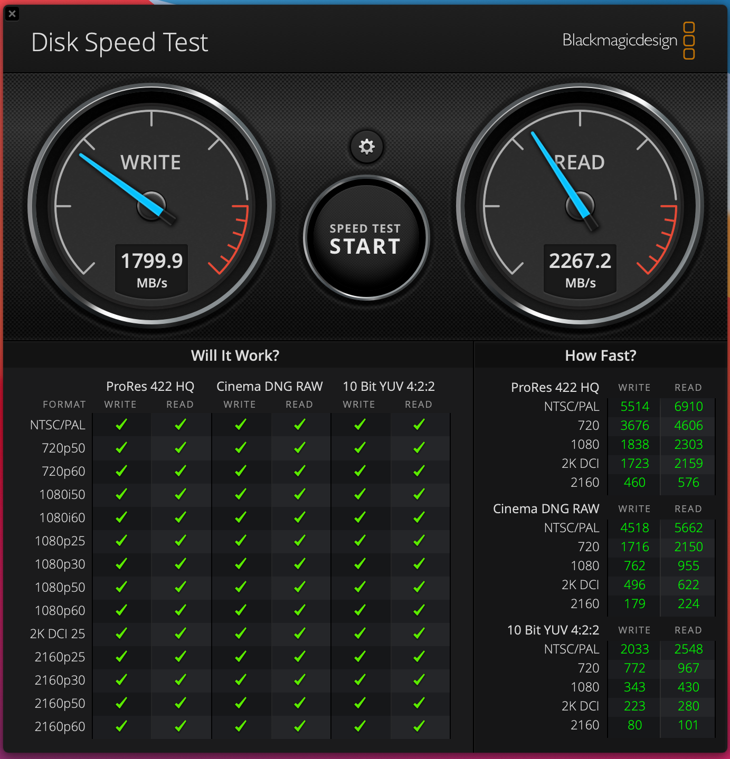Click 10 Bit YUV 720 read value 967
730x759 pixels.
point(689,668)
